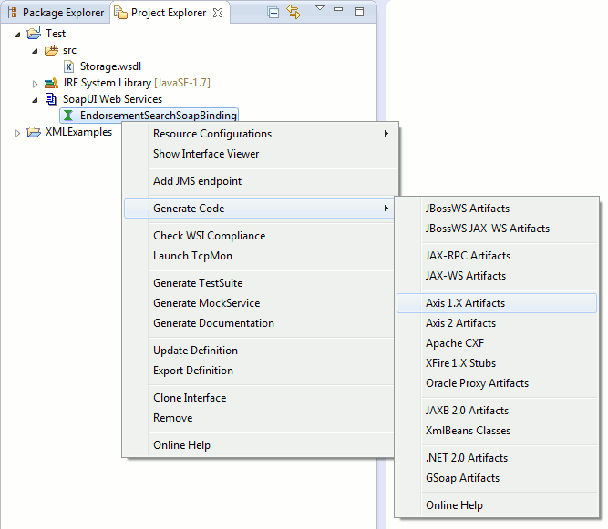Click .NET 2.0 Artifacts
Image resolution: width=608 pixels, height=529 pixels.
pyautogui.click(x=467, y=458)
